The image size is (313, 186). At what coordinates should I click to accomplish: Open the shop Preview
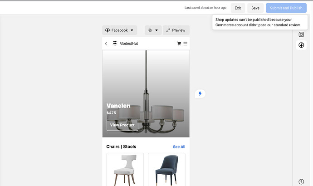[176, 30]
